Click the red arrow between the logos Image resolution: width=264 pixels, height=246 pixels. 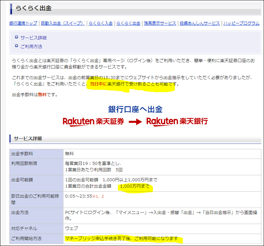[x=135, y=121]
